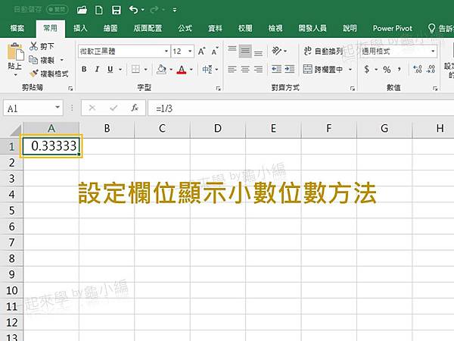Click the Orientation text angle icon
The image size is (454, 341).
[x=277, y=51]
